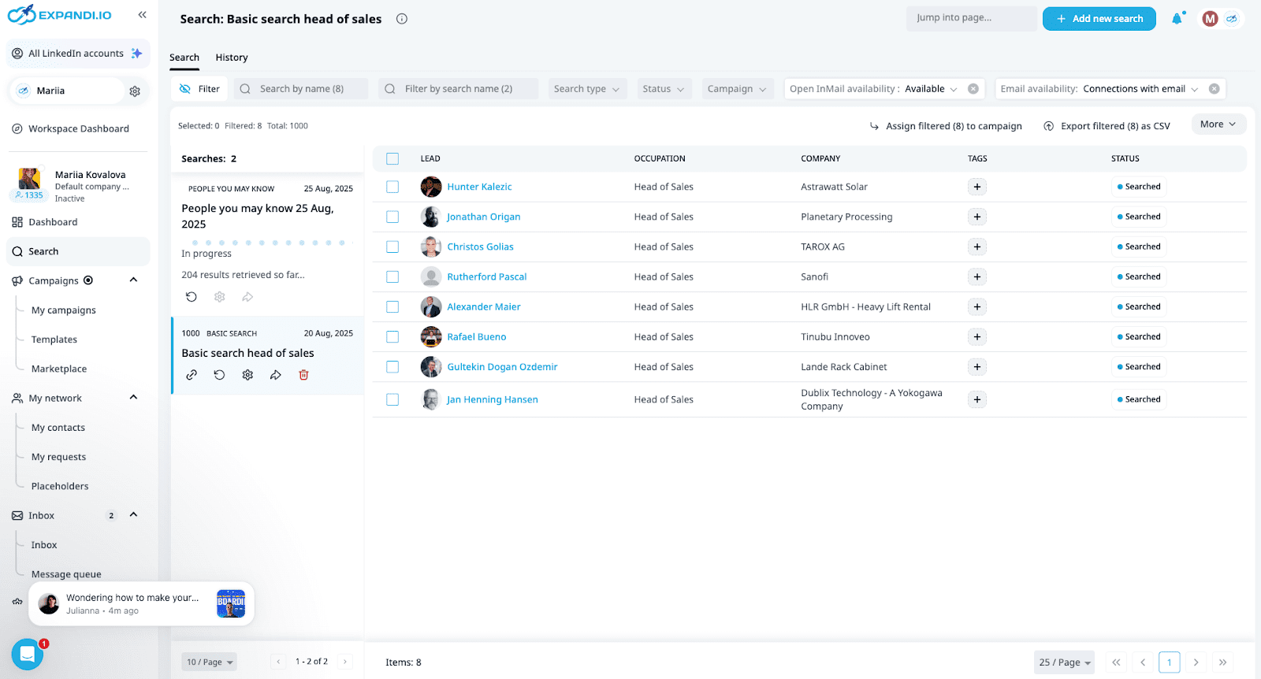Select all leads checkbox in header
Viewport: 1261px width, 679px height.
point(392,159)
